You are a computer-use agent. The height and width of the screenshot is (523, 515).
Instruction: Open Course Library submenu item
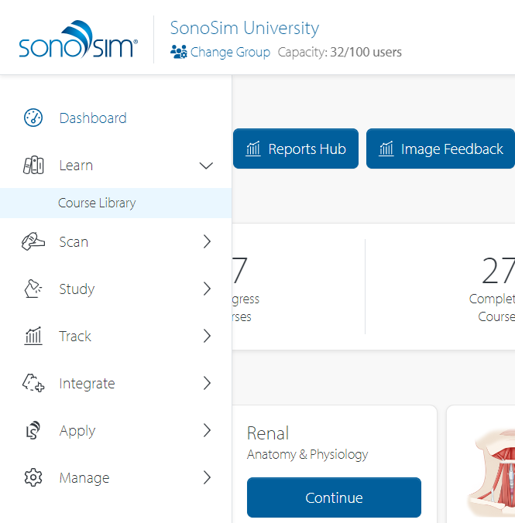[x=97, y=203]
